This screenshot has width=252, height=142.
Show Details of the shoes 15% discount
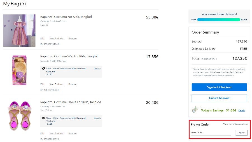pyautogui.click(x=97, y=118)
